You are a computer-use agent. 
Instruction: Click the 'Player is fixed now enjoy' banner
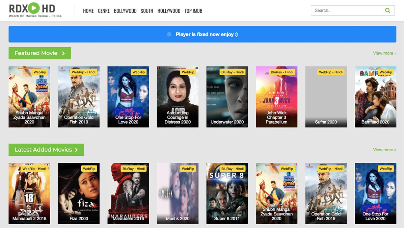[202, 34]
